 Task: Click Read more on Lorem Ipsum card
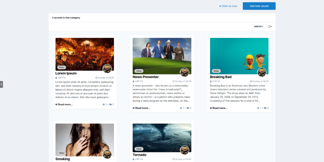pos(64,105)
